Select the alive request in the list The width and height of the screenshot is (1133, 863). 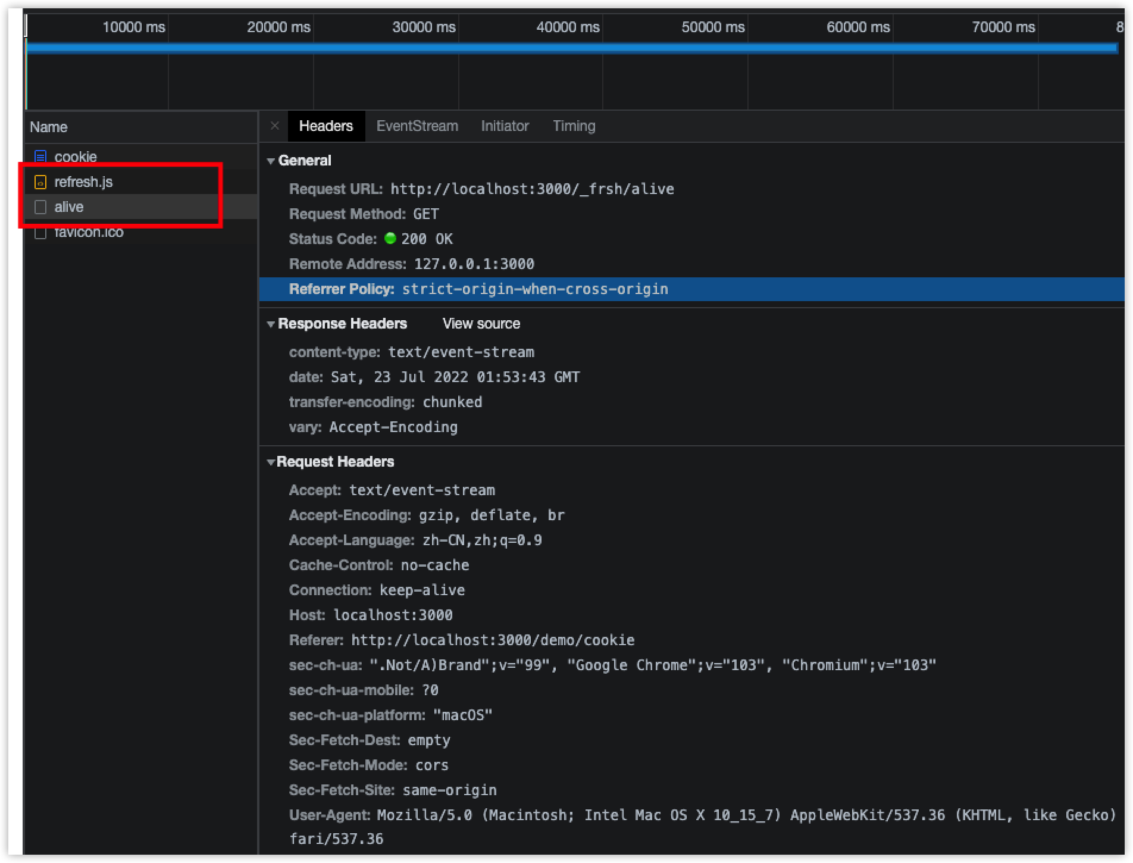68,207
